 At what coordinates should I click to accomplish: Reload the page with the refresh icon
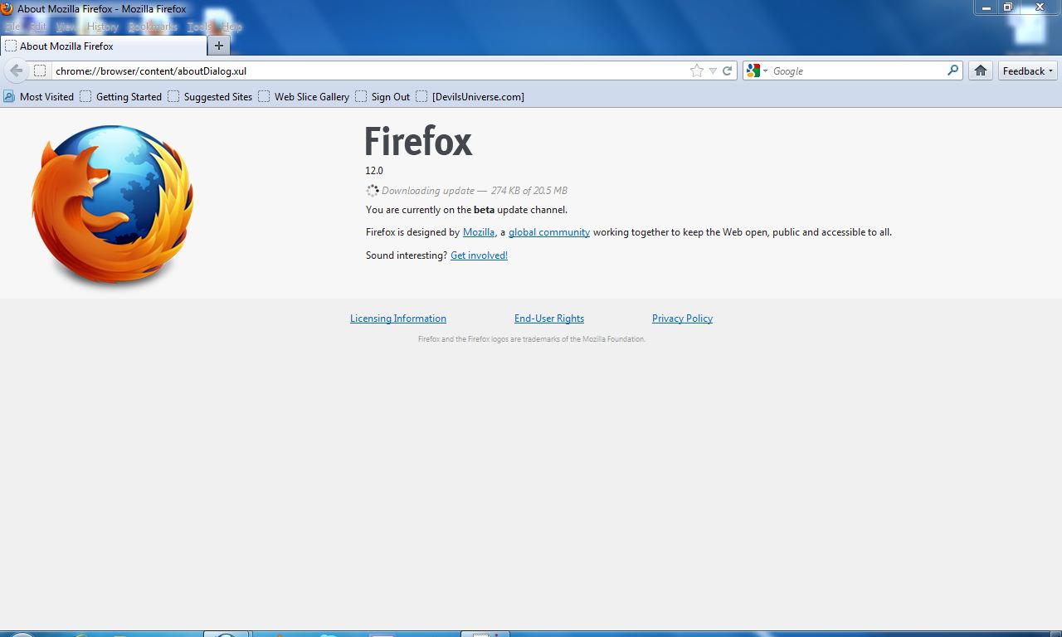click(x=728, y=71)
